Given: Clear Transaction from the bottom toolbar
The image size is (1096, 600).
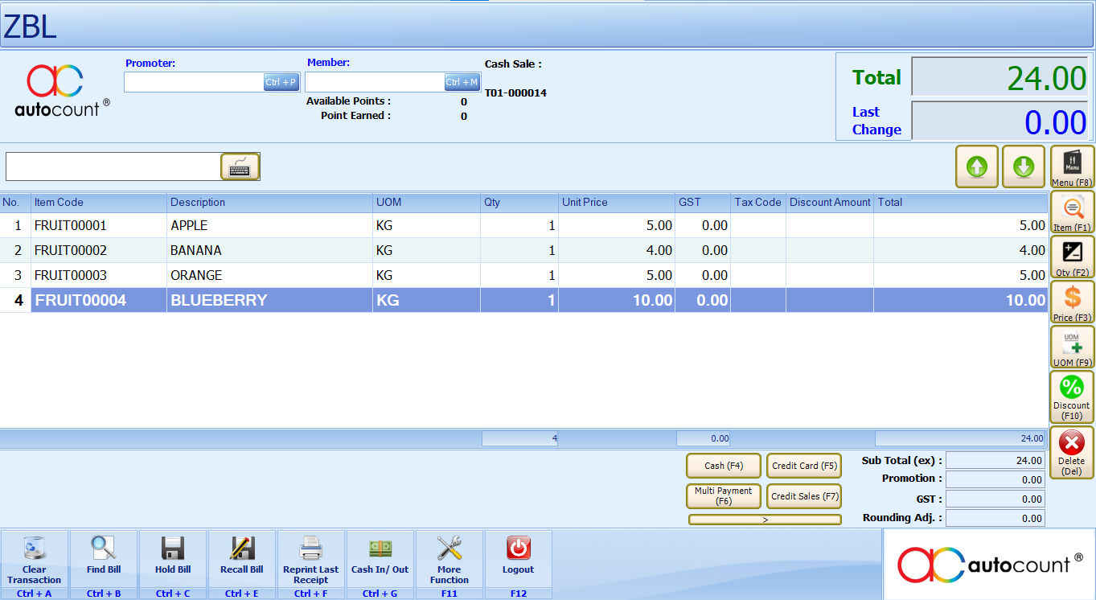Looking at the screenshot, I should pos(34,559).
